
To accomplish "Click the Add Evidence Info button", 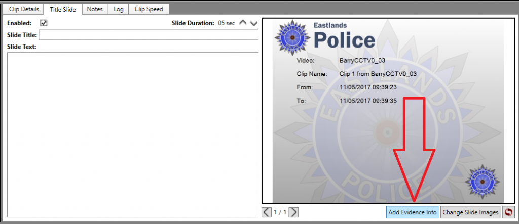I will (413, 212).
